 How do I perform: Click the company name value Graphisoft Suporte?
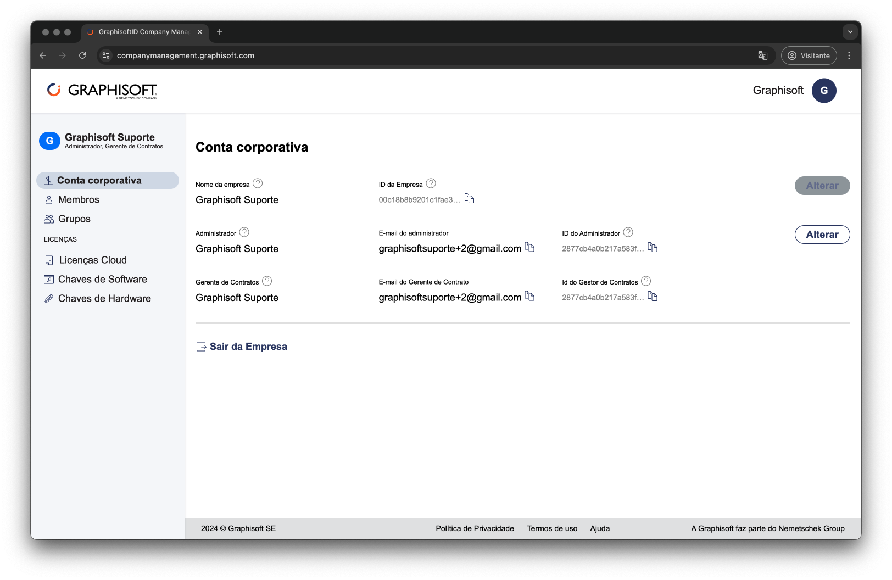click(x=237, y=200)
